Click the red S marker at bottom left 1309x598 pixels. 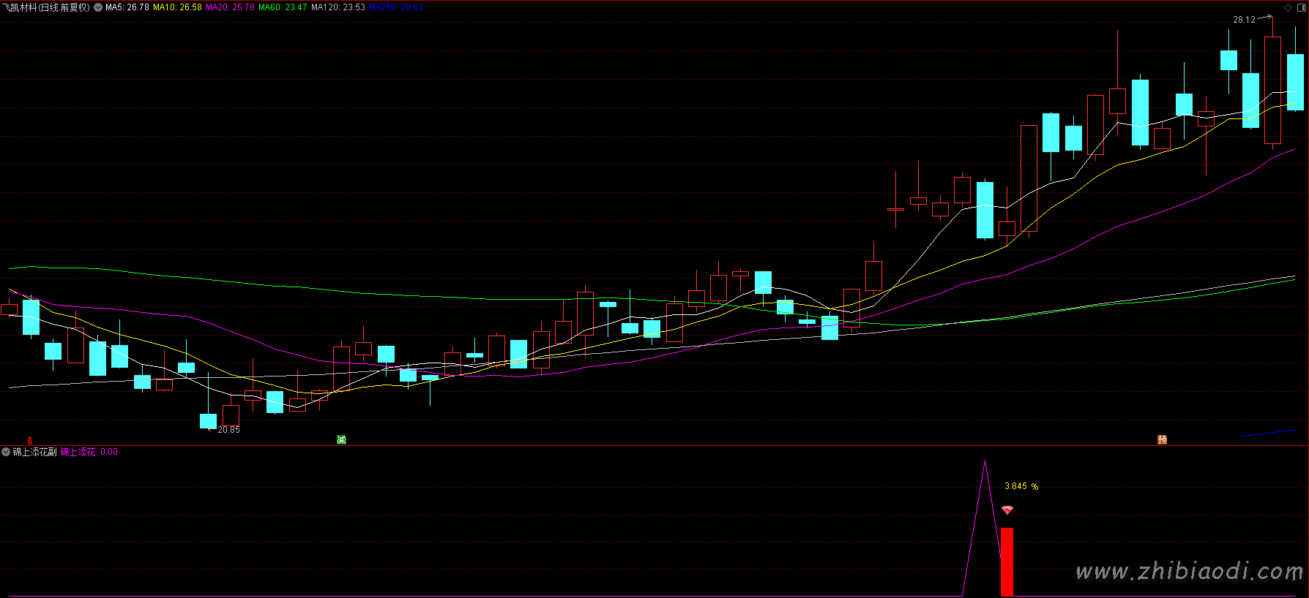[30, 440]
